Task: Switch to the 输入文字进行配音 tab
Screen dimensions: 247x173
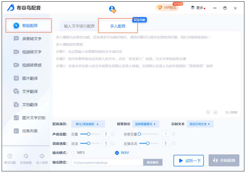Action: pos(79,26)
